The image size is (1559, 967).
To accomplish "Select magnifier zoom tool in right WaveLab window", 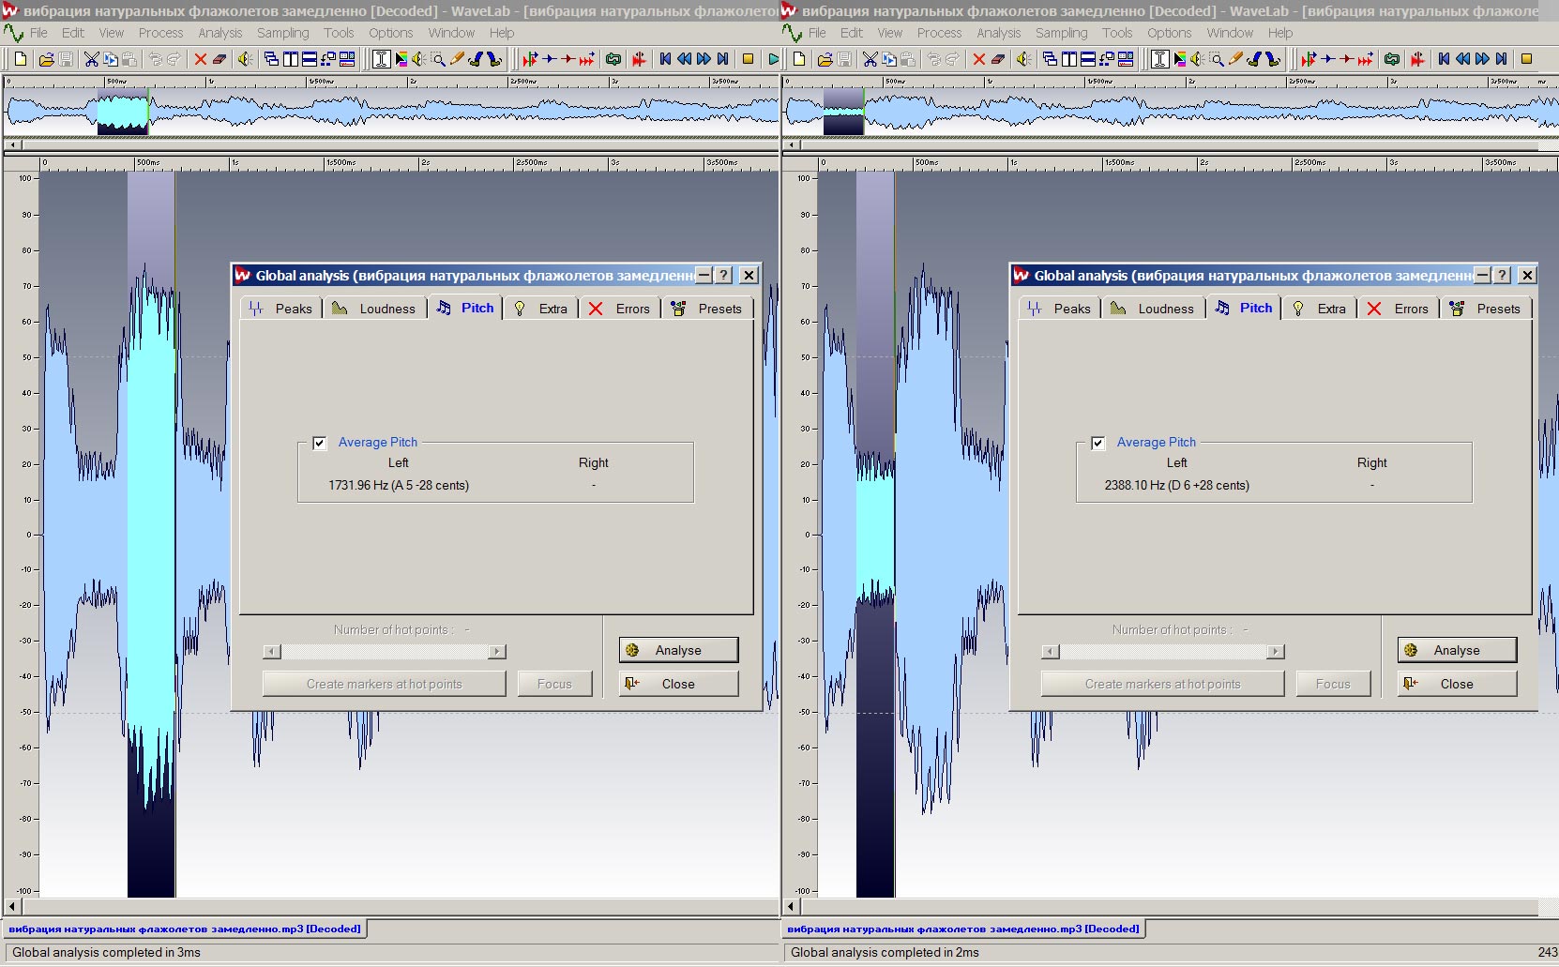I will click(1217, 59).
